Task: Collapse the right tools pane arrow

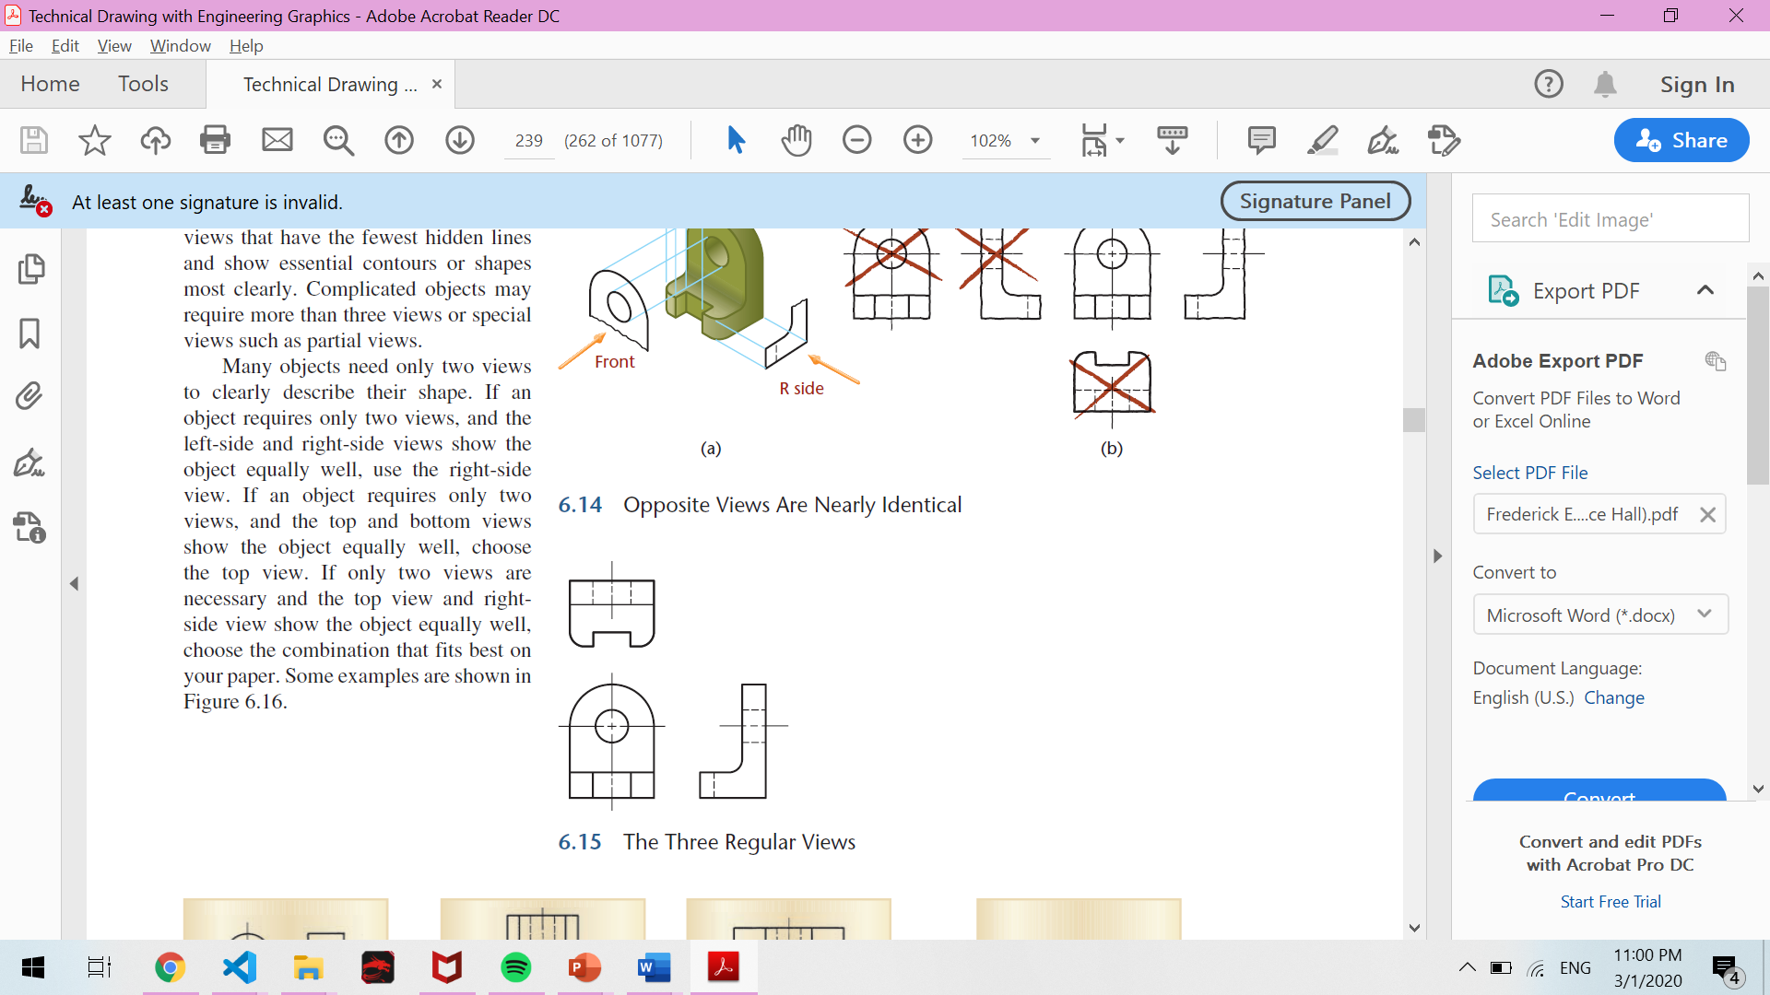Action: tap(1437, 556)
